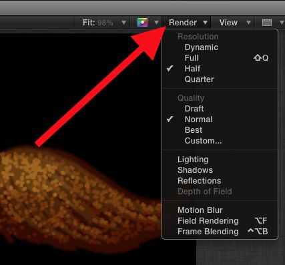This screenshot has width=285, height=265.
Task: Expand the color channels dropdown arrow
Action: 156,23
